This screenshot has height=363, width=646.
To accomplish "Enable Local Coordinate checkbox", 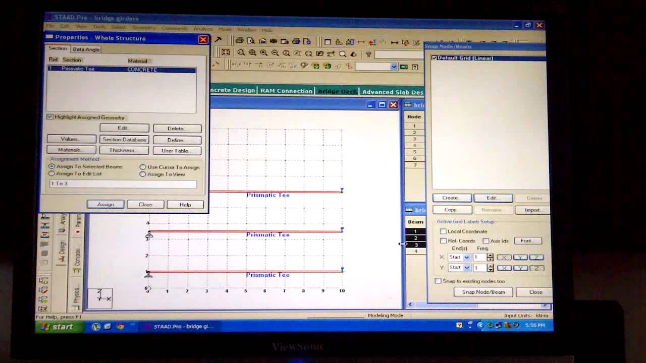I will 443,231.
